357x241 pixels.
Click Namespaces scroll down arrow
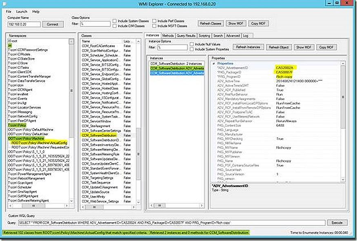[71, 201]
